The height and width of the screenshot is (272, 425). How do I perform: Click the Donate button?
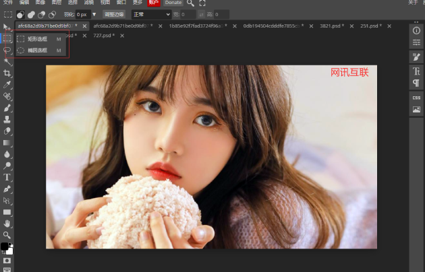[173, 3]
